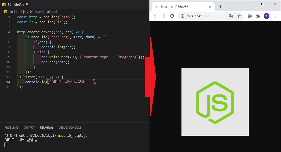
Task: Switch to the PROBLEMS panel tab
Action: click(x=12, y=128)
